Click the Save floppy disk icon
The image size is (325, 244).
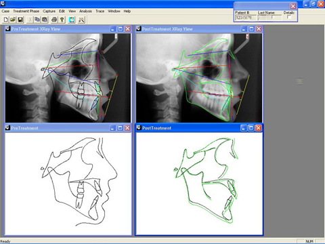(x=20, y=20)
